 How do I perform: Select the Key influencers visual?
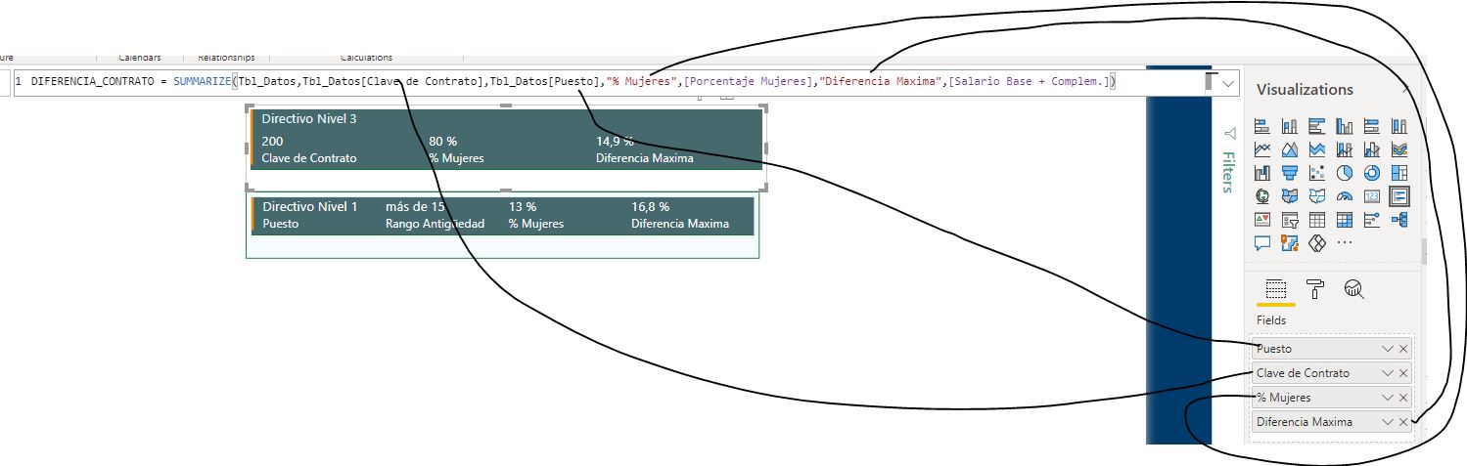[1372, 220]
